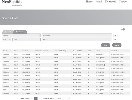Switch to the Advanced tab

[20, 32]
